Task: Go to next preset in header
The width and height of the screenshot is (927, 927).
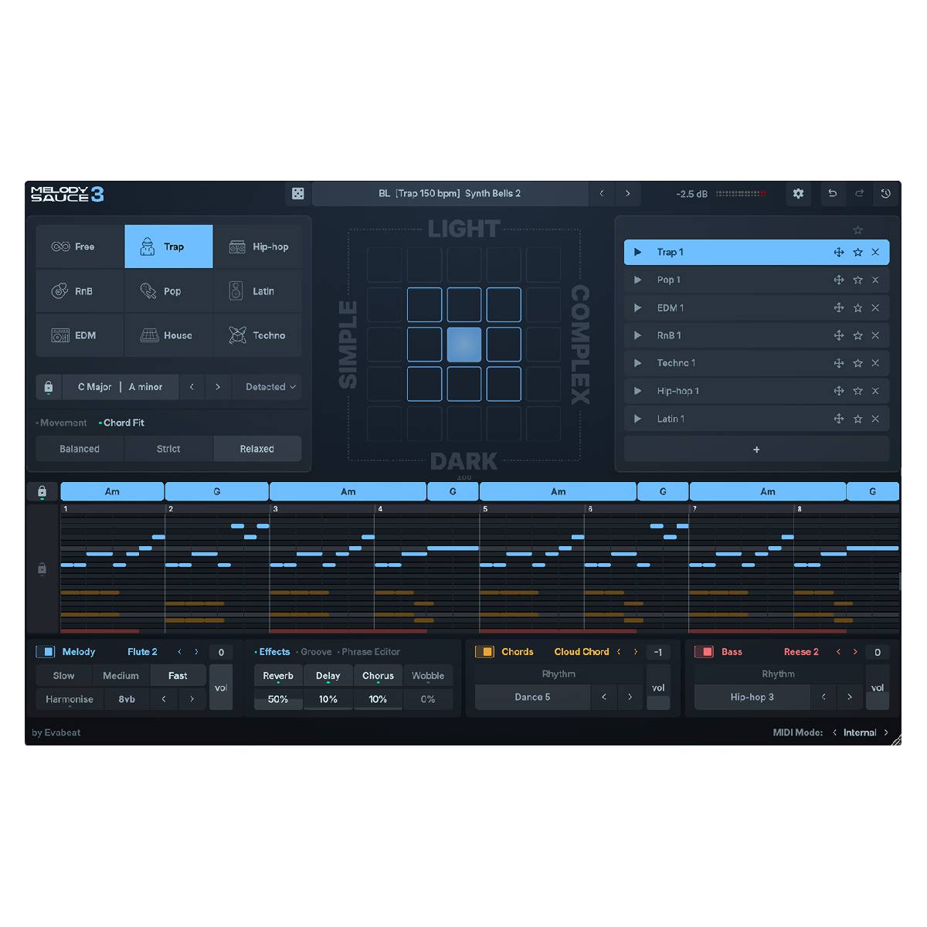Action: click(x=627, y=194)
